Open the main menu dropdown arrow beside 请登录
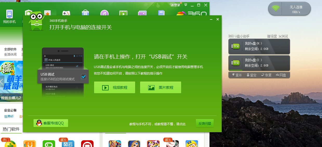Image resolution: width=322 pixels, height=147 pixels. coord(186,5)
